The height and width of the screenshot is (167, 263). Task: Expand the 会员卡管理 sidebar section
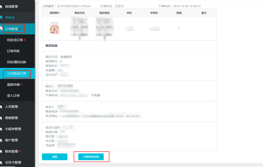(13, 163)
